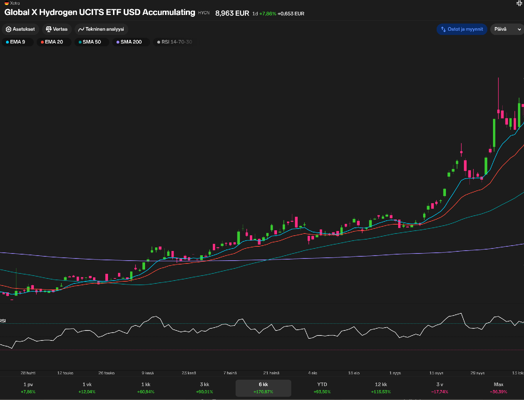Click the collapse fullscreen icon in corner
Viewport: 524px width, 400px height.
click(519, 4)
